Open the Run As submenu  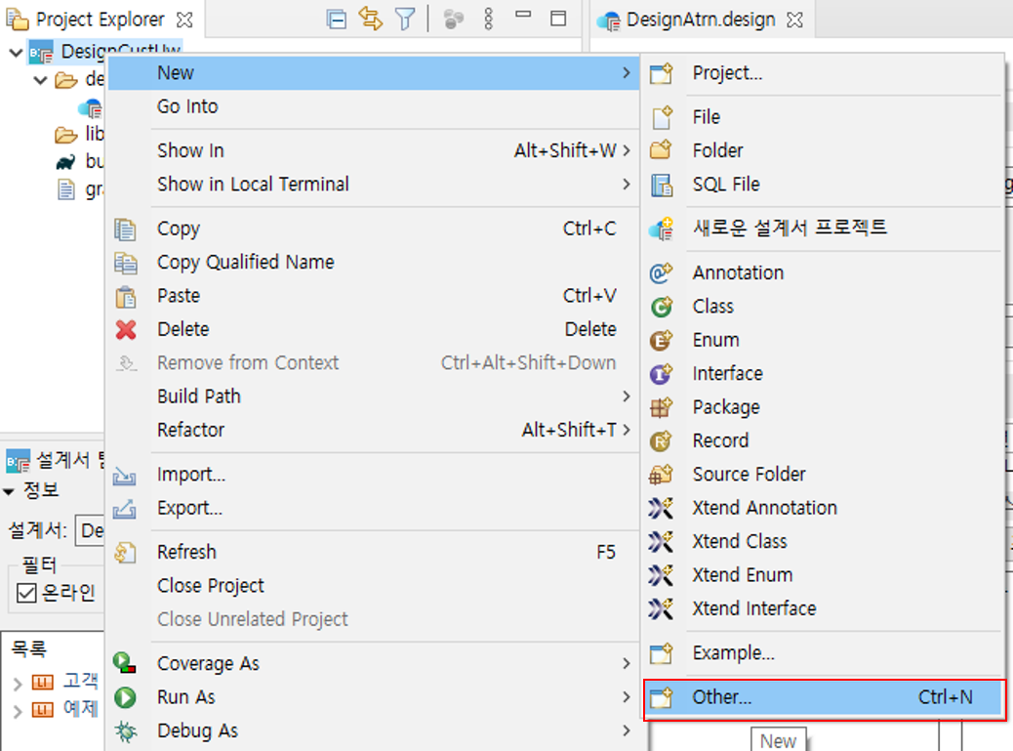[185, 697]
